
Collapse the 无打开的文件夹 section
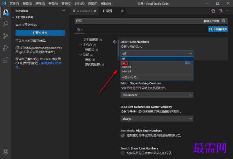pyautogui.click(x=13, y=17)
